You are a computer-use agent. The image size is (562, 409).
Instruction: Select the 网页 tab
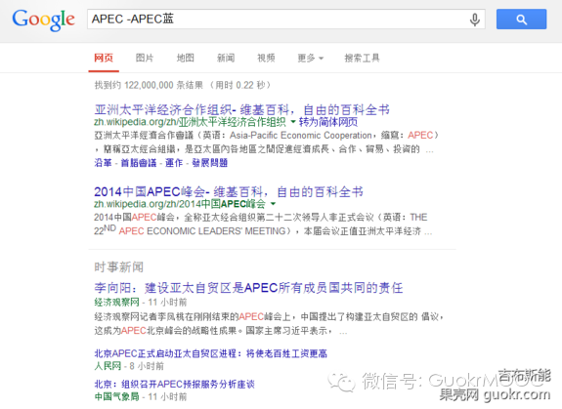104,58
